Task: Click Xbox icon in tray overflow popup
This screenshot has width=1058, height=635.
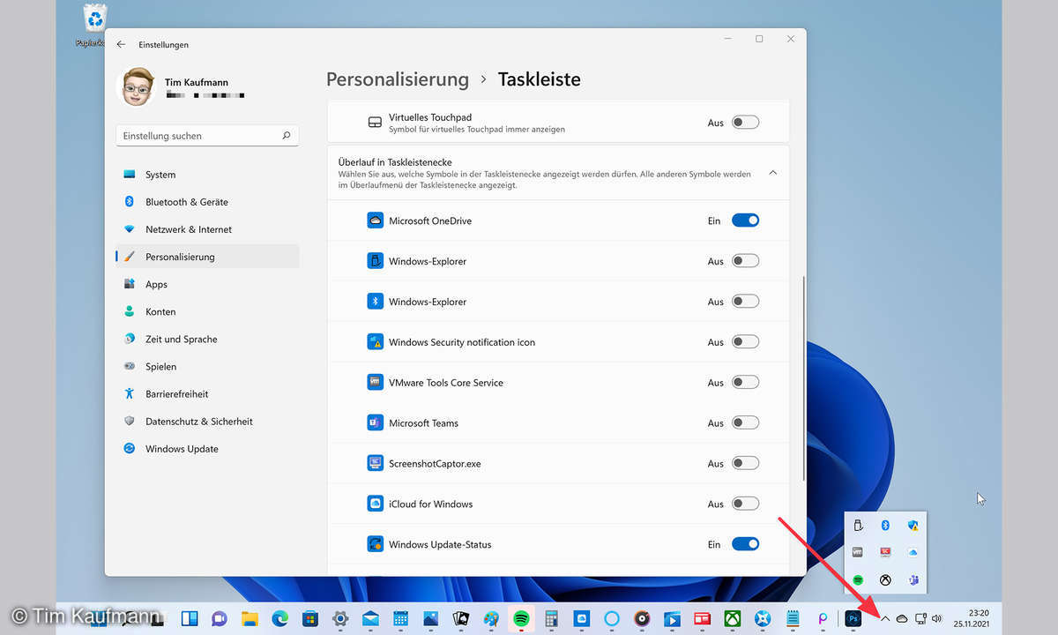Action: pyautogui.click(x=885, y=579)
